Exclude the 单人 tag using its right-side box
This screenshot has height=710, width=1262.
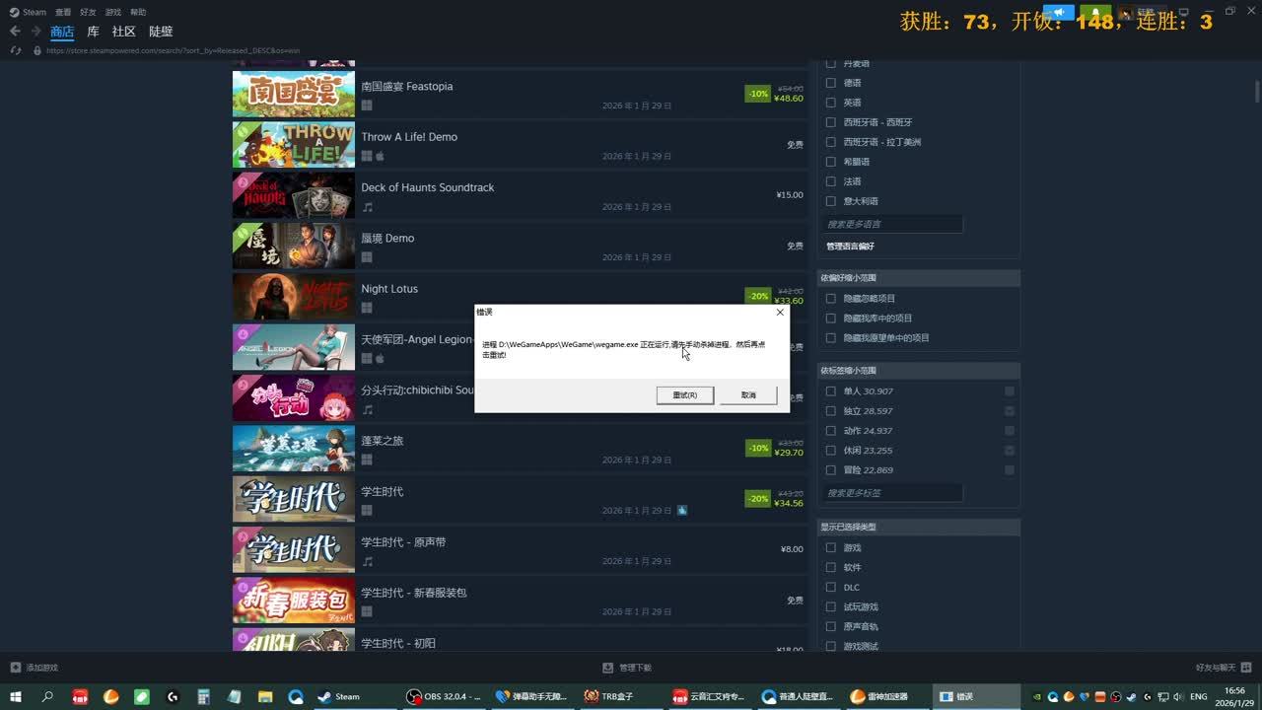tap(1010, 391)
